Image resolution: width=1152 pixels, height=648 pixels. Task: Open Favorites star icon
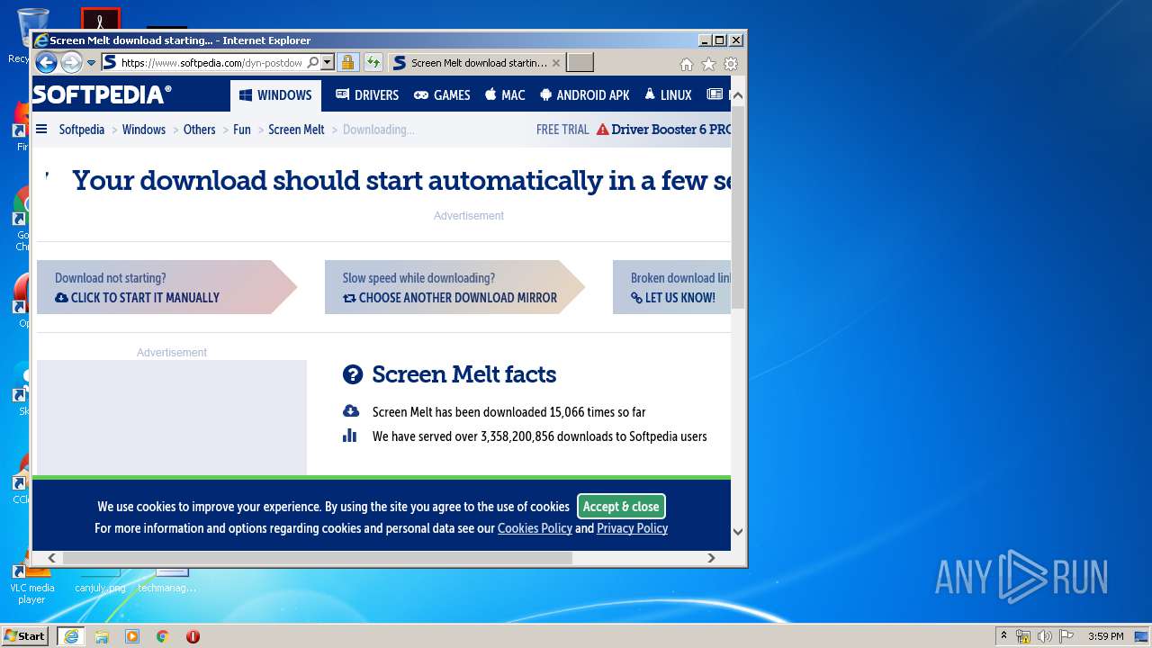click(709, 64)
